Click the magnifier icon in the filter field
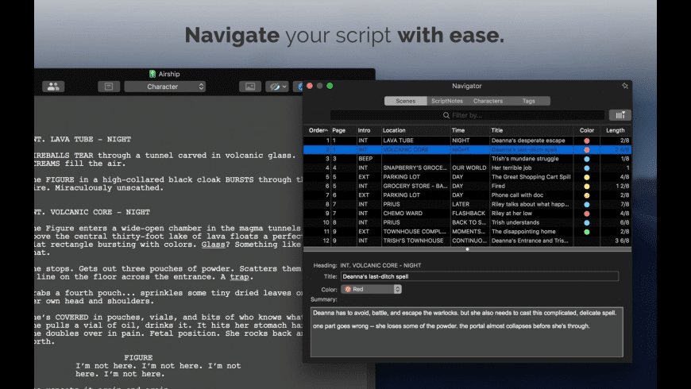Viewport: 691px width, 389px height. coord(446,115)
